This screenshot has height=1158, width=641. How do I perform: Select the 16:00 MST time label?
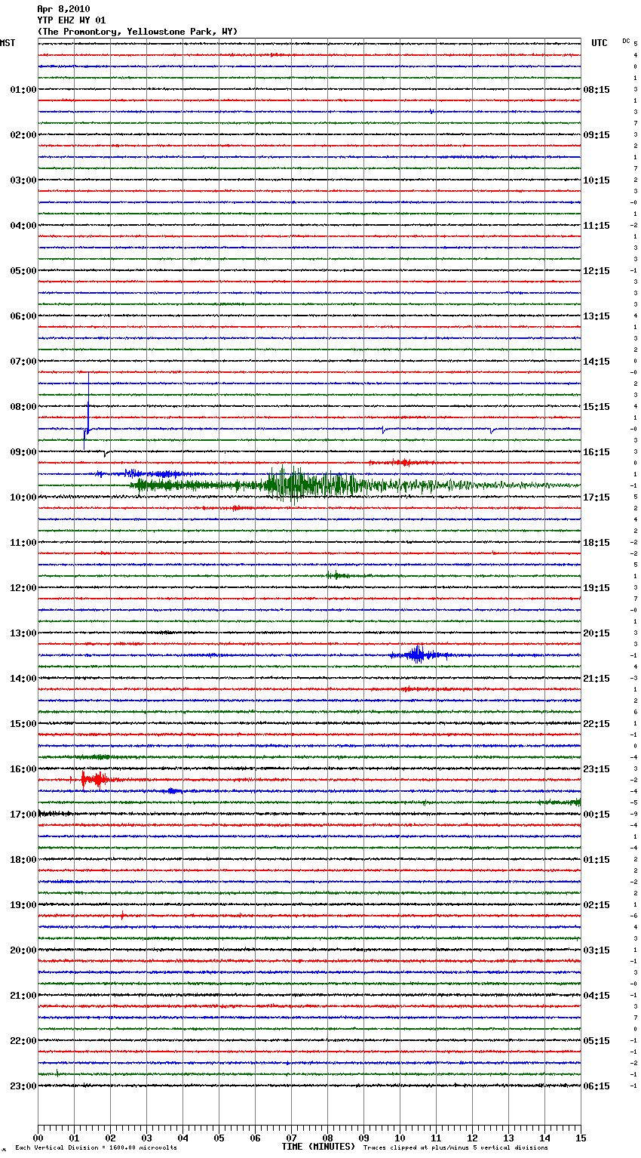click(23, 769)
